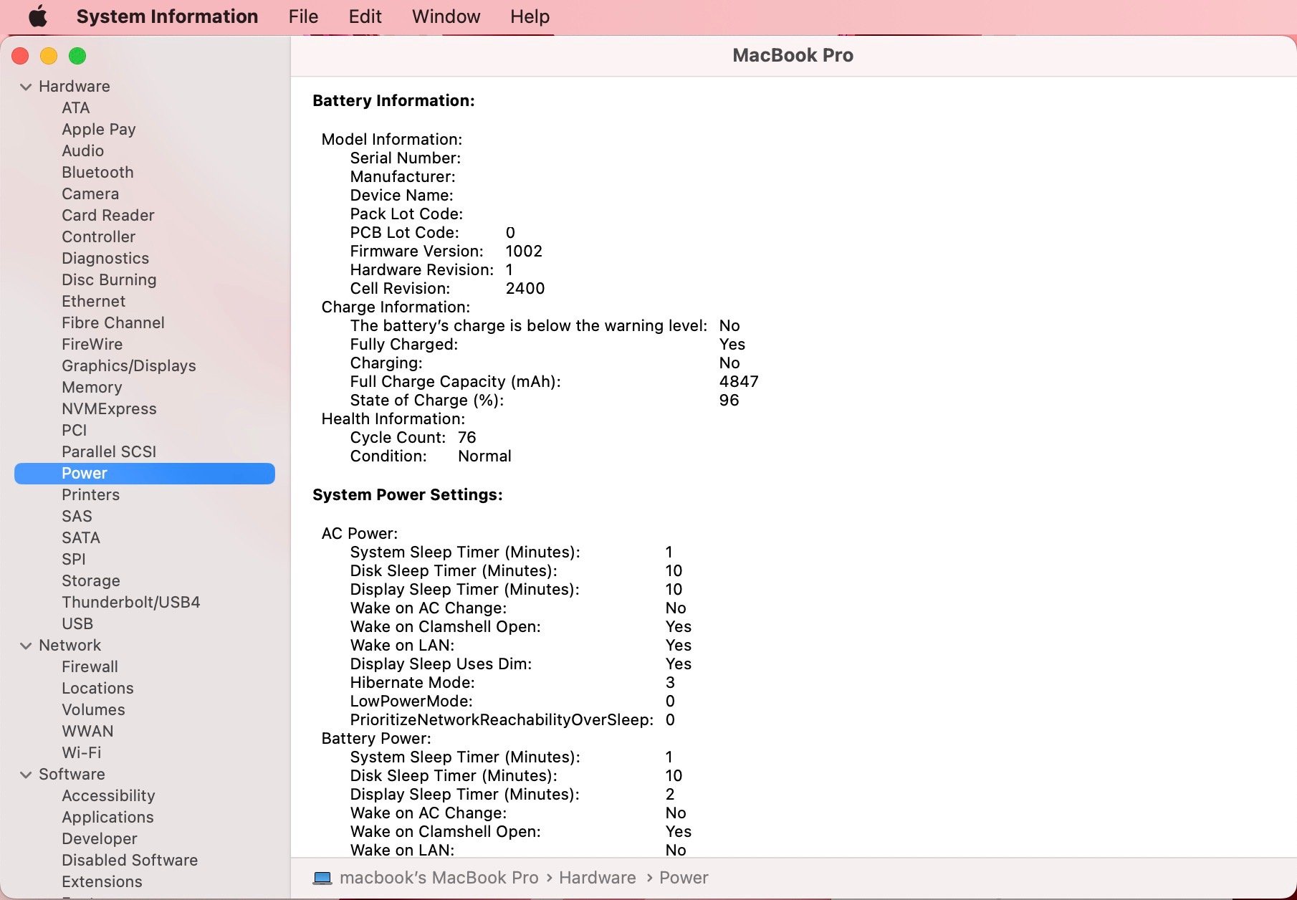1297x900 pixels.
Task: Open the Help menu
Action: click(530, 16)
